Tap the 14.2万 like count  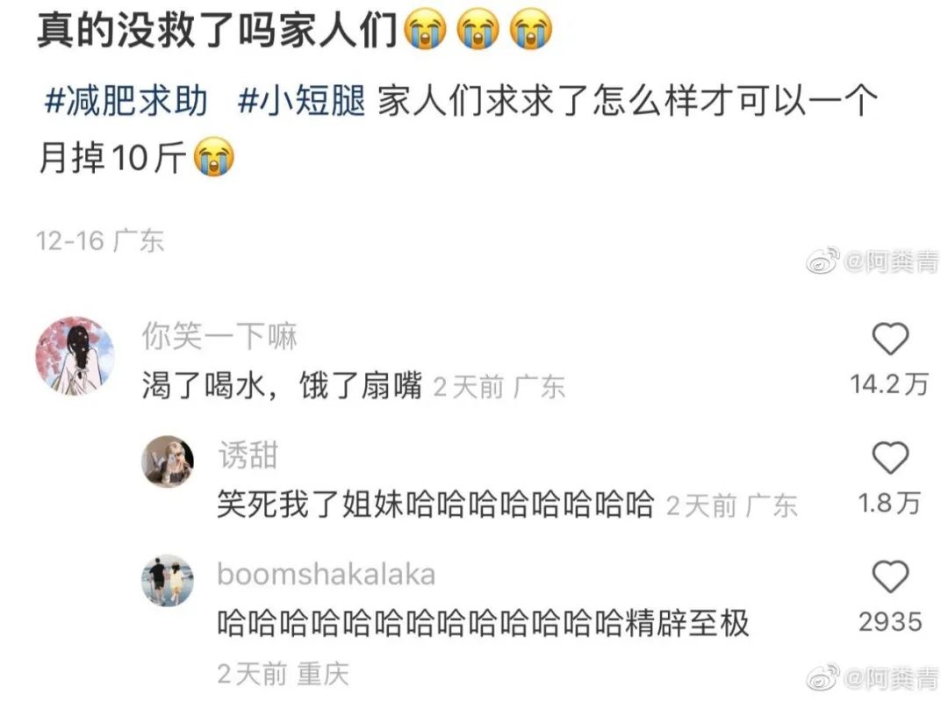pyautogui.click(x=888, y=384)
